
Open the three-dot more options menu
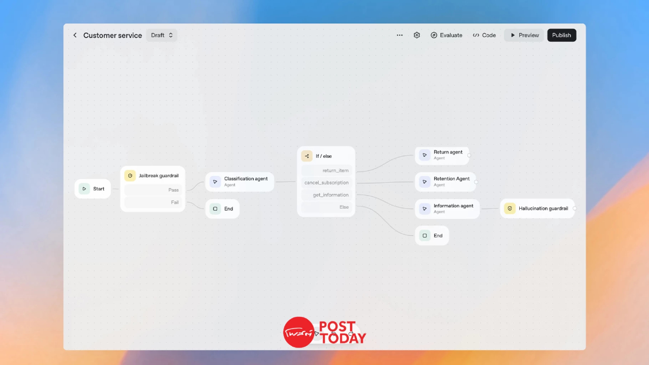coord(400,35)
